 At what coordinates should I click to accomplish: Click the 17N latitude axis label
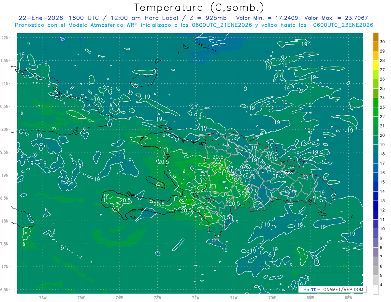click(5, 267)
